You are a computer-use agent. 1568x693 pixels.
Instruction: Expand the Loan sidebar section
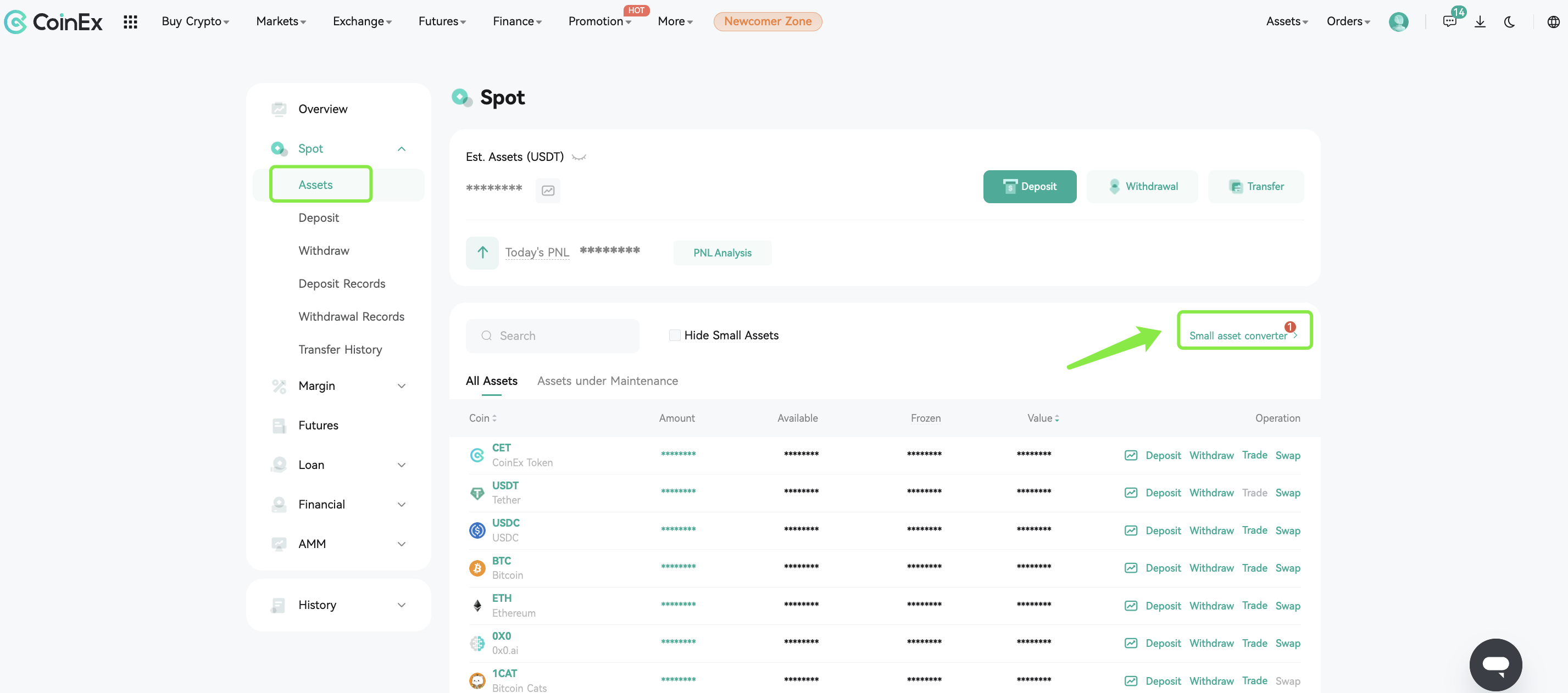[x=401, y=465]
